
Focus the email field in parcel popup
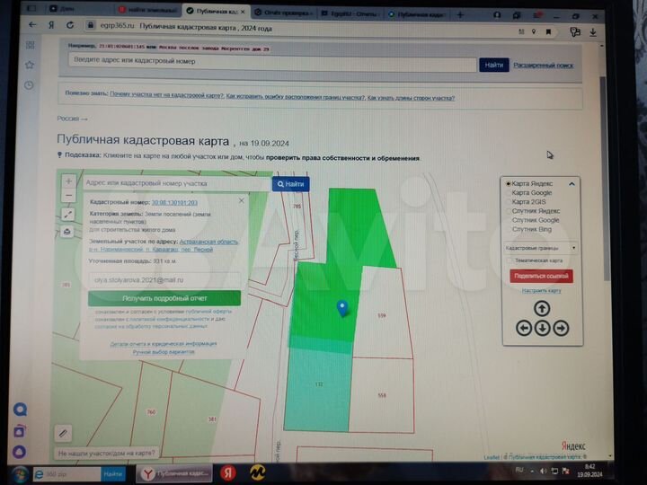tap(164, 280)
